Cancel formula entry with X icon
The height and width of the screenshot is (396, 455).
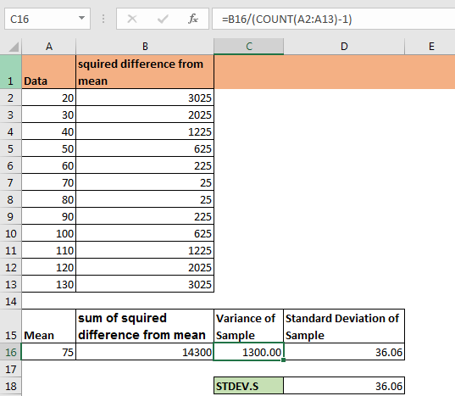pos(132,20)
